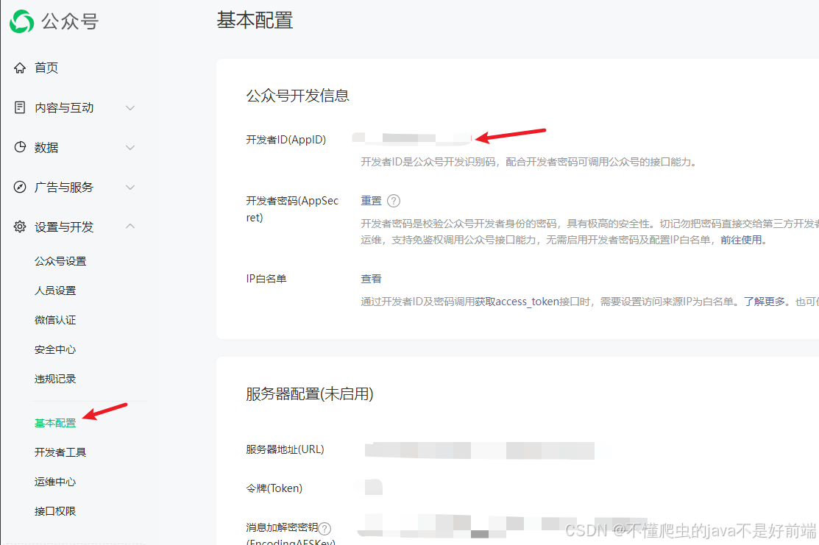The width and height of the screenshot is (819, 545).
Task: Open 违规记录 submenu item
Action: tap(55, 379)
